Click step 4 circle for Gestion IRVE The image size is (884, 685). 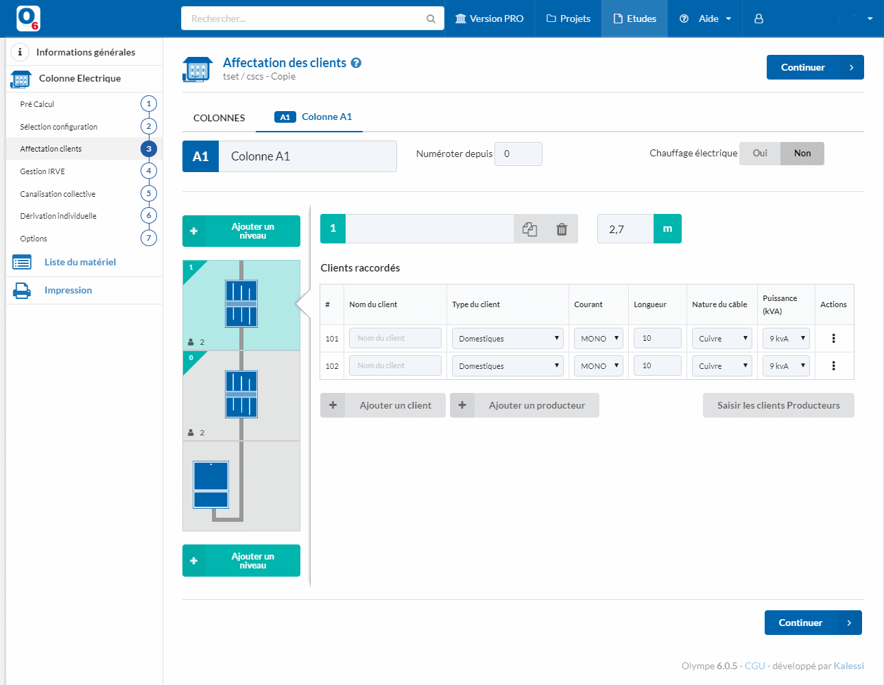click(149, 171)
